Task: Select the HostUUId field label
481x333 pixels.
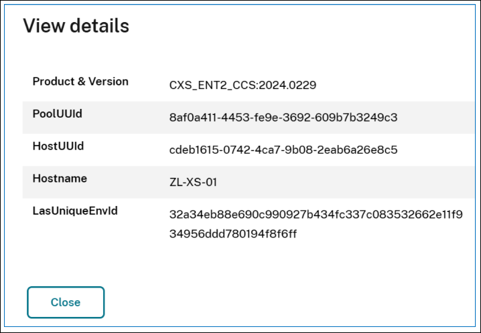Action: (58, 146)
